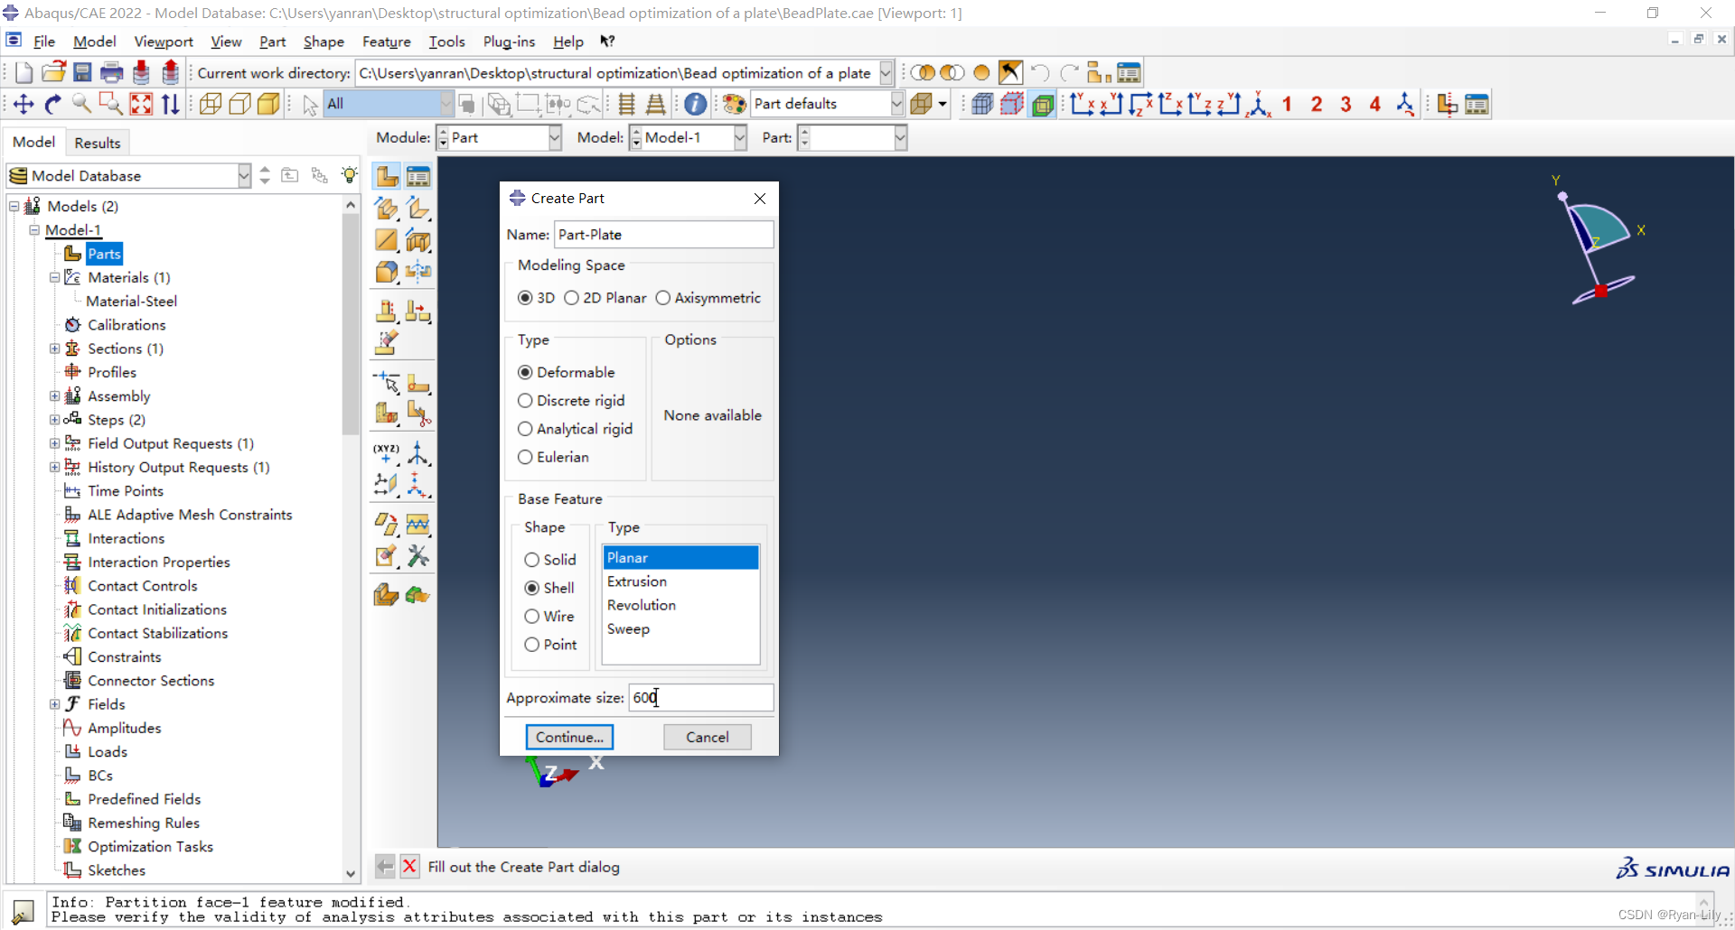This screenshot has height=930, width=1735.
Task: Select Revolution in the Type list
Action: pyautogui.click(x=680, y=605)
